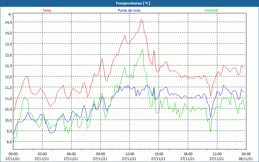Click the 11,5 y-axis value
The height and width of the screenshot is (162, 259).
pos(8,87)
